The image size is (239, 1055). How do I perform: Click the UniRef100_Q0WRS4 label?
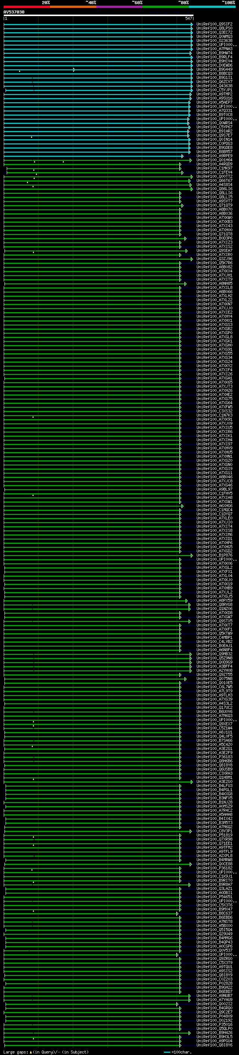click(214, 123)
